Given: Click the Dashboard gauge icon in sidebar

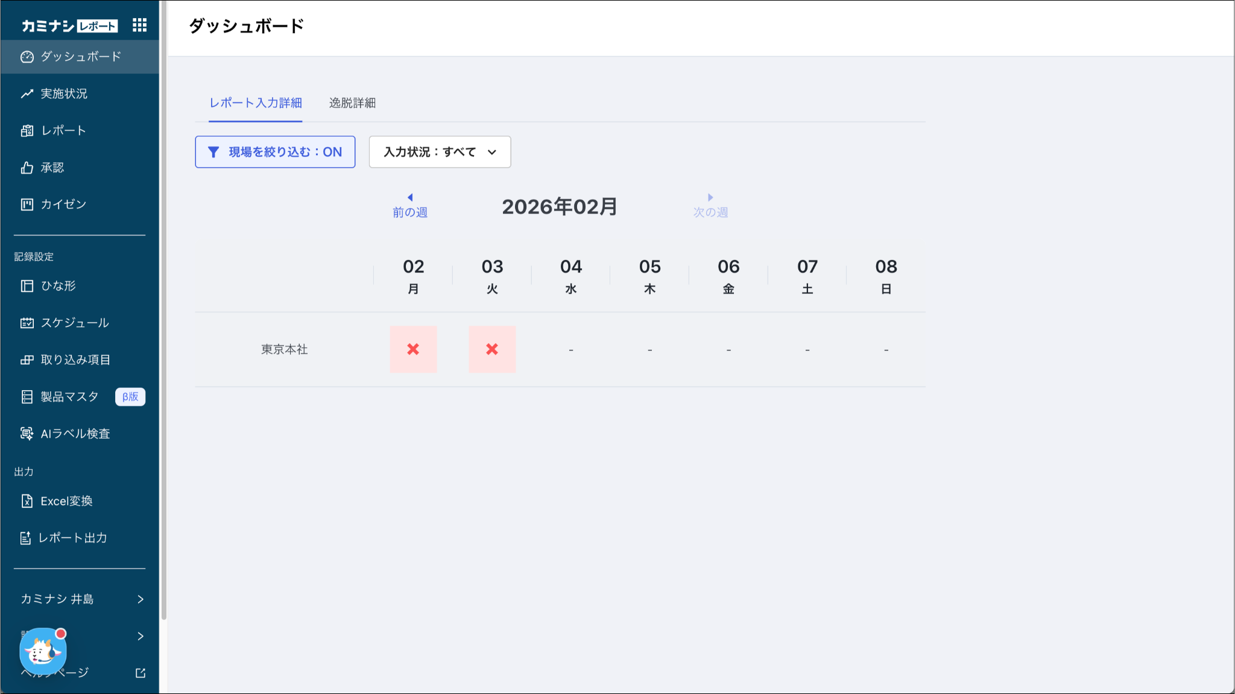Looking at the screenshot, I should pyautogui.click(x=27, y=57).
